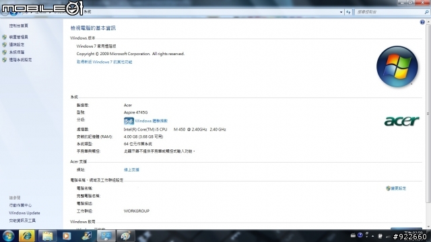
Task: Open 控制台首頁 in the sidebar
Action: click(x=18, y=26)
